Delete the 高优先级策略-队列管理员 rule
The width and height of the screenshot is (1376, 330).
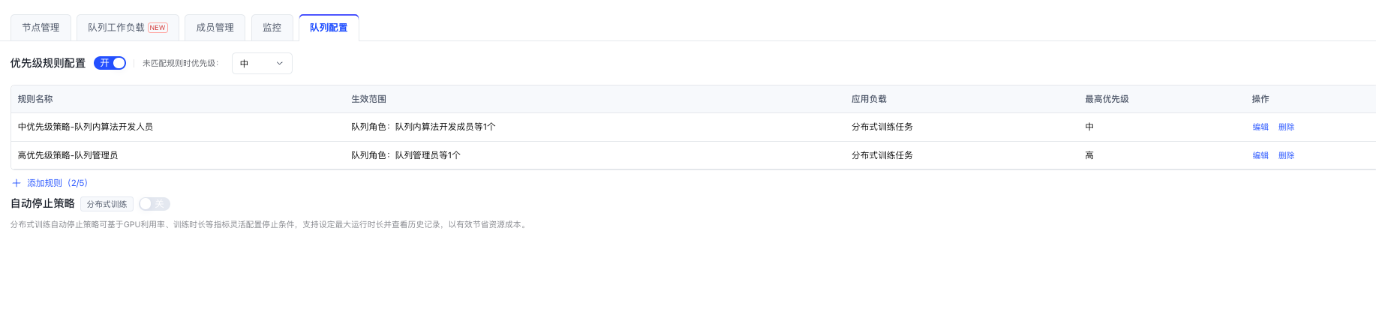click(1286, 156)
